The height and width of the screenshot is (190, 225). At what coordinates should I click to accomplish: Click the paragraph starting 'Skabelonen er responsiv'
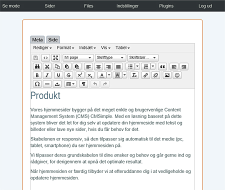(107, 142)
